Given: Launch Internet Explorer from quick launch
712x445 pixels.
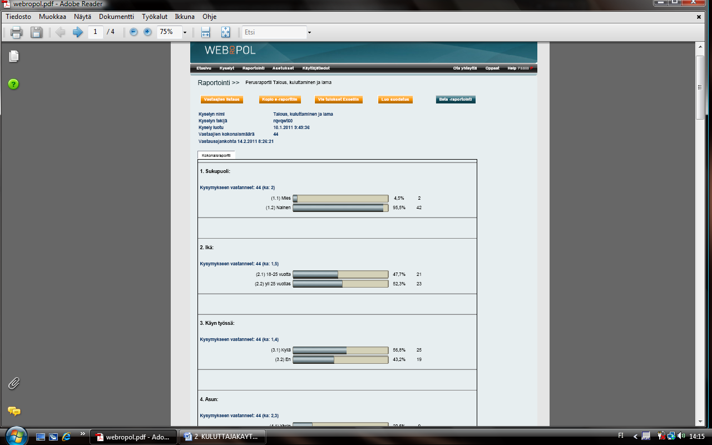Looking at the screenshot, I should pyautogui.click(x=67, y=437).
